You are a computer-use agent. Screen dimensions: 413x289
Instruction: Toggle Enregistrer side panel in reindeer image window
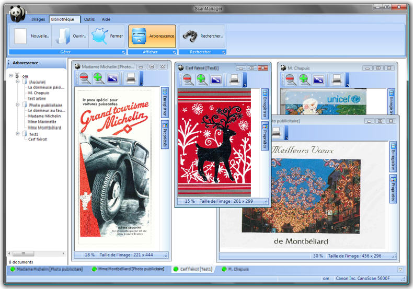tap(265, 103)
